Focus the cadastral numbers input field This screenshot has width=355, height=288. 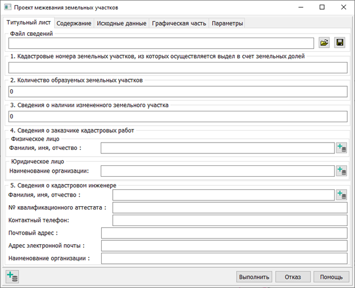[177, 68]
